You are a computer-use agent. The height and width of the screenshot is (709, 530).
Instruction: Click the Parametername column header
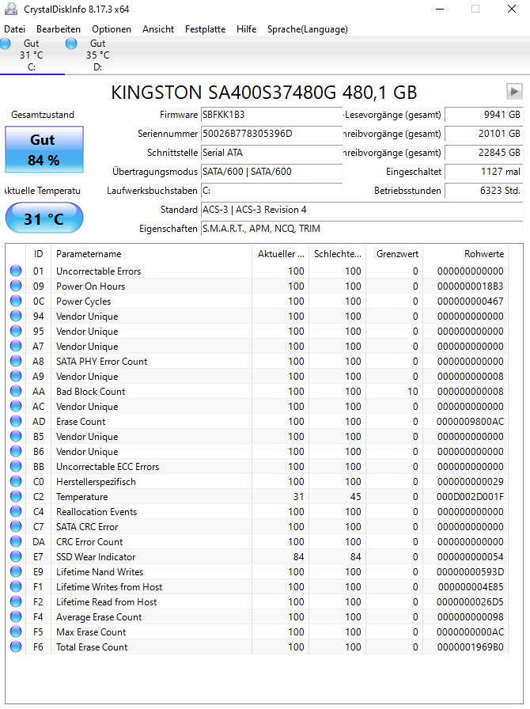click(x=152, y=254)
